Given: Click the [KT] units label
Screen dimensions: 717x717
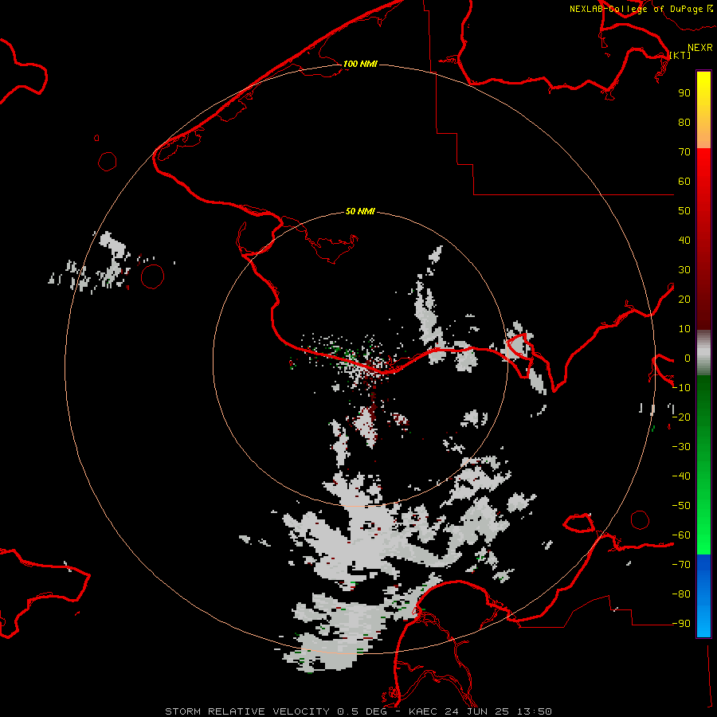Looking at the screenshot, I should tap(680, 55).
